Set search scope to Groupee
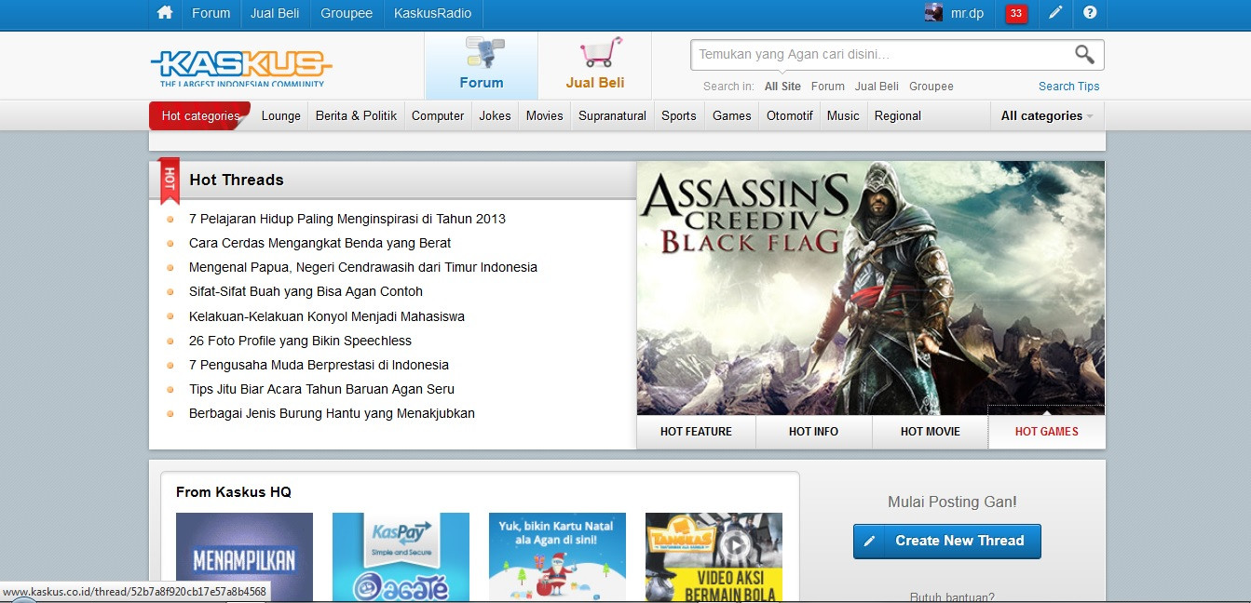This screenshot has width=1251, height=603. coord(931,87)
